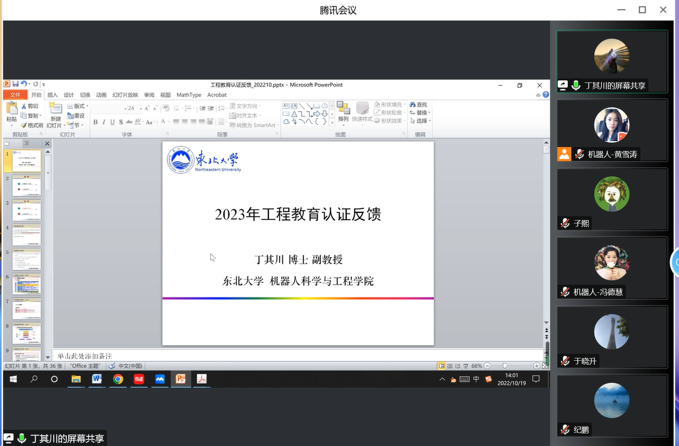Save the presentation via quick access toolbar
The image size is (679, 446).
tap(15, 84)
